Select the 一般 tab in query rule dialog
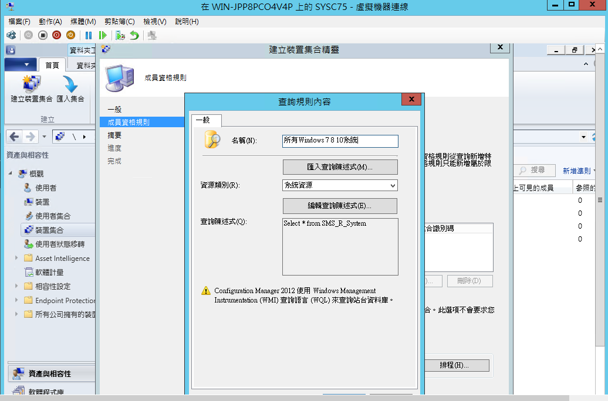 (x=207, y=121)
